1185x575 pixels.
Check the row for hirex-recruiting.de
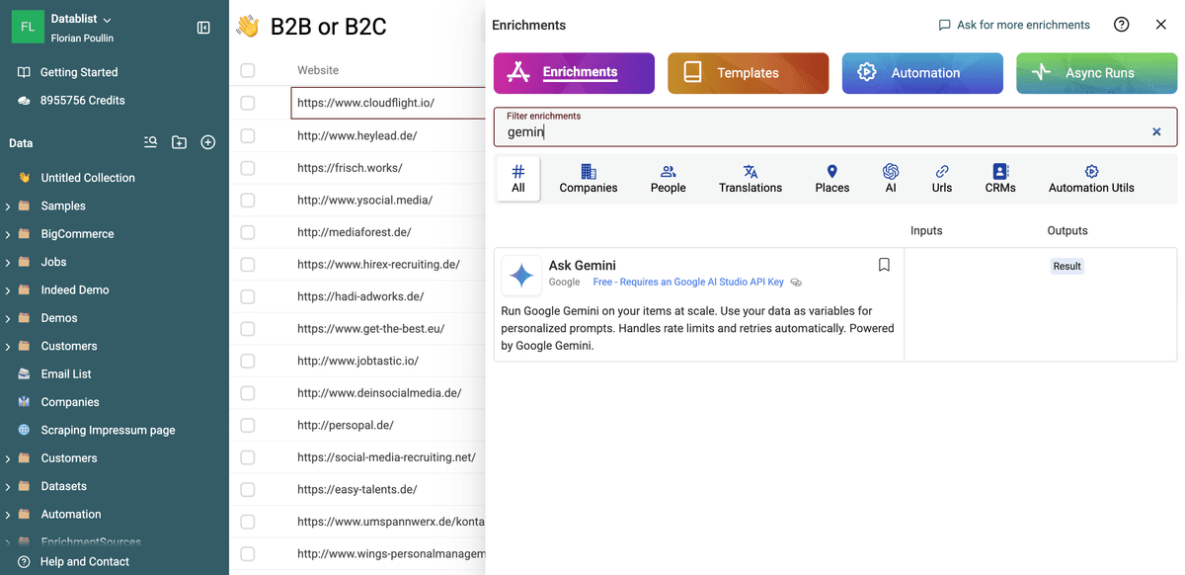[247, 264]
